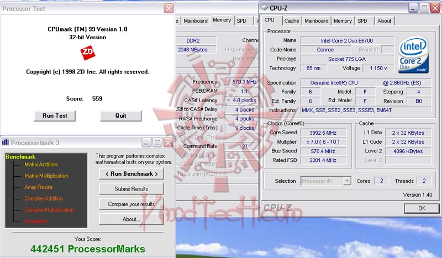The image size is (442, 258).
Task: Click the red ZD logo in Processor Test
Action: point(88,52)
